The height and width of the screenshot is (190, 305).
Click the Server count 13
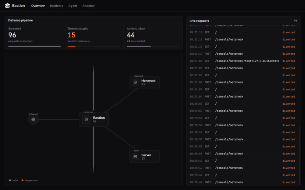click(143, 159)
